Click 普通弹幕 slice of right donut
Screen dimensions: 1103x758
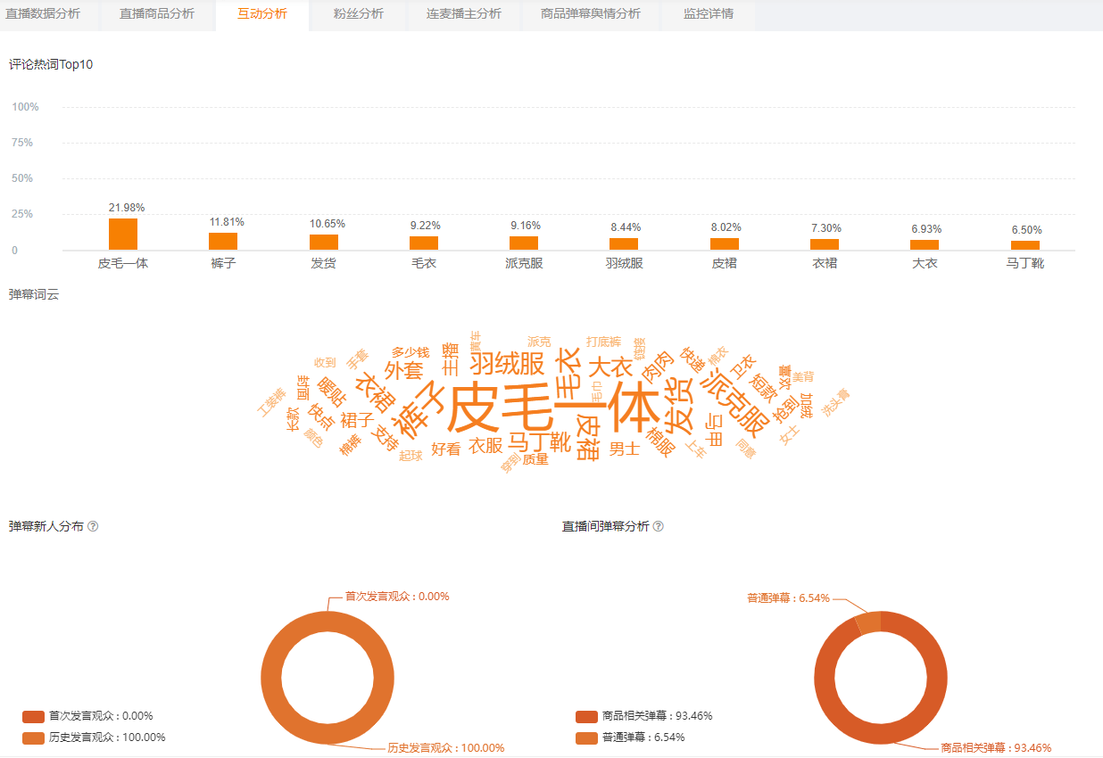(868, 623)
